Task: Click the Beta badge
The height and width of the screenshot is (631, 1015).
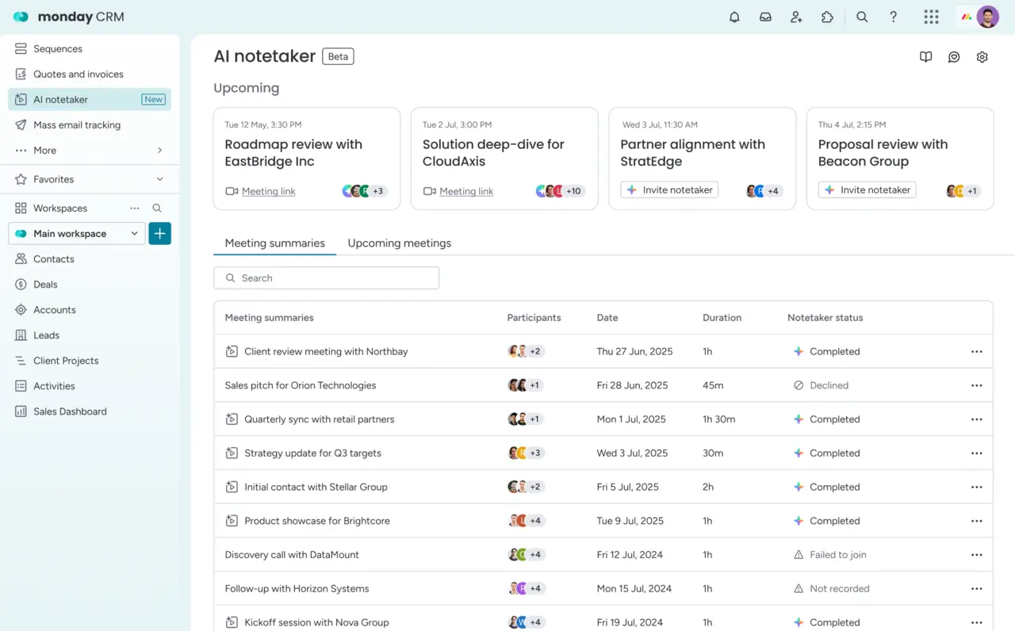Action: click(338, 56)
